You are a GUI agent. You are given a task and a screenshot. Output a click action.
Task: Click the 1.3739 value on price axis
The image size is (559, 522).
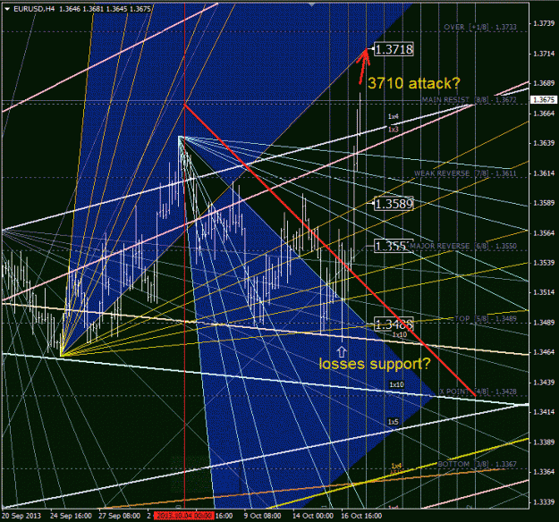pos(544,23)
